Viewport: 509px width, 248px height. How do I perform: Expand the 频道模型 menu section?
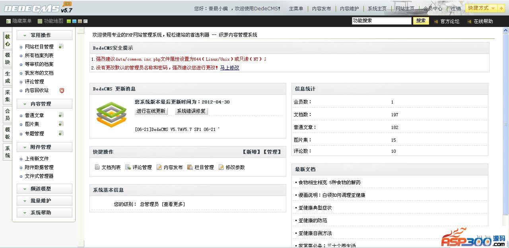click(44, 189)
